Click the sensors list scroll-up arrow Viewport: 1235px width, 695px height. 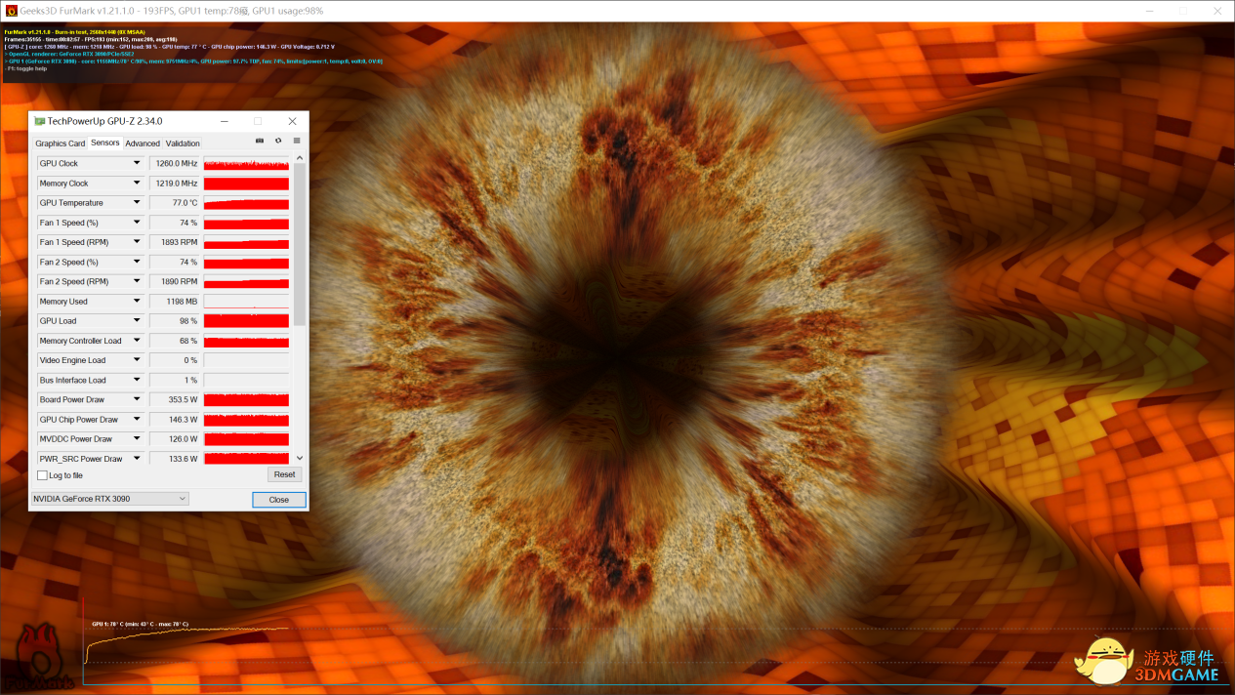click(300, 158)
